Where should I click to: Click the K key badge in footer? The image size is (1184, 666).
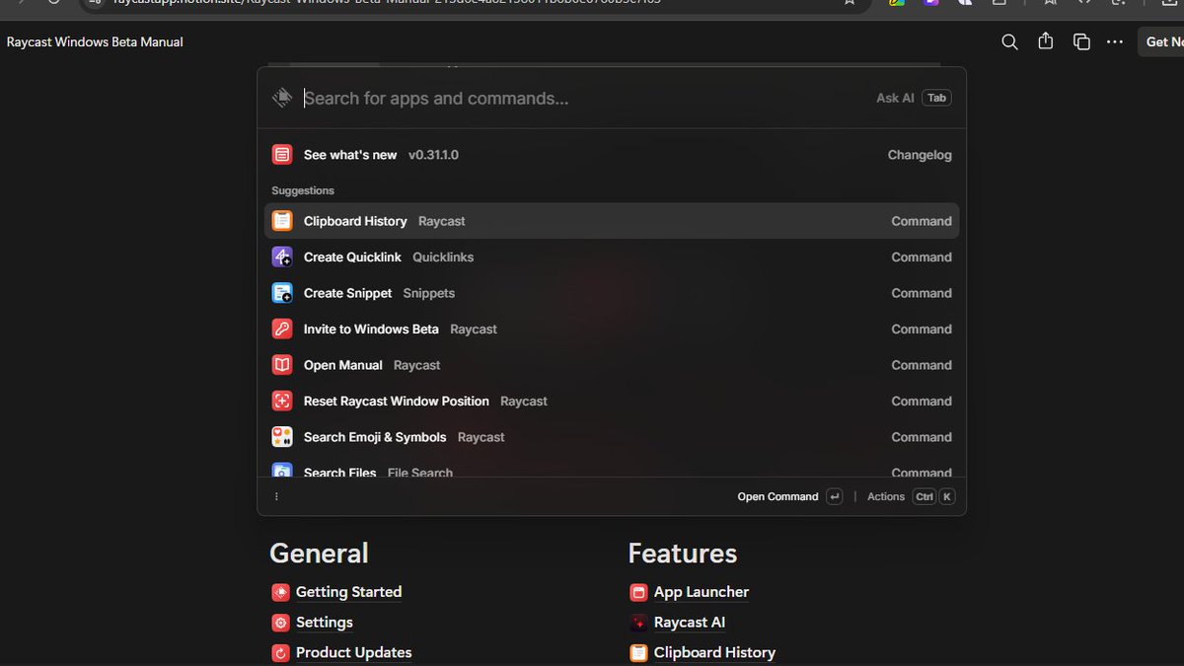click(x=947, y=496)
